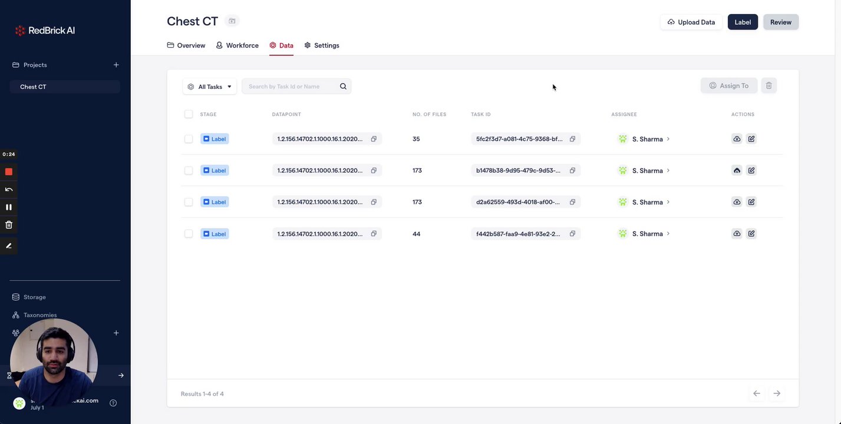
Task: Open editor for task b1478b38
Action: 751,170
